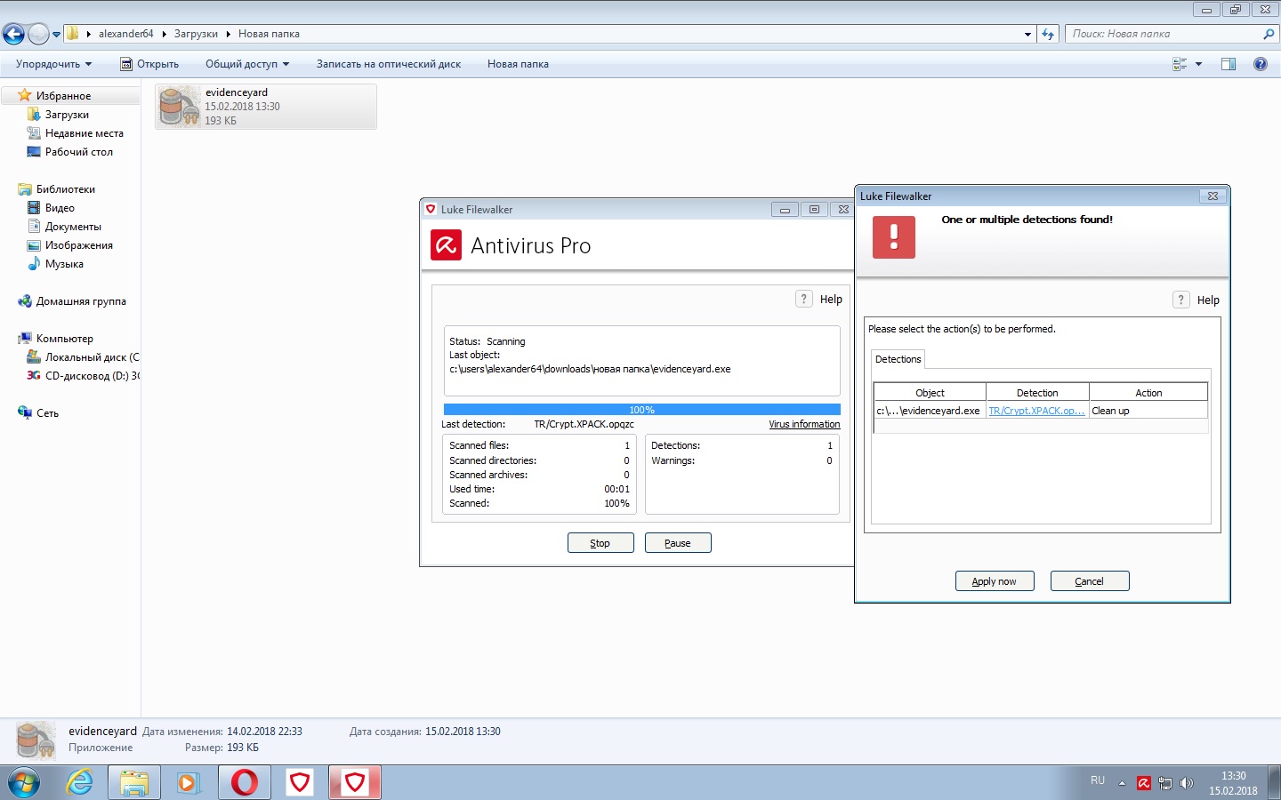Select the evidenceyard file in folder
Image resolution: width=1281 pixels, height=800 pixels.
[x=265, y=107]
